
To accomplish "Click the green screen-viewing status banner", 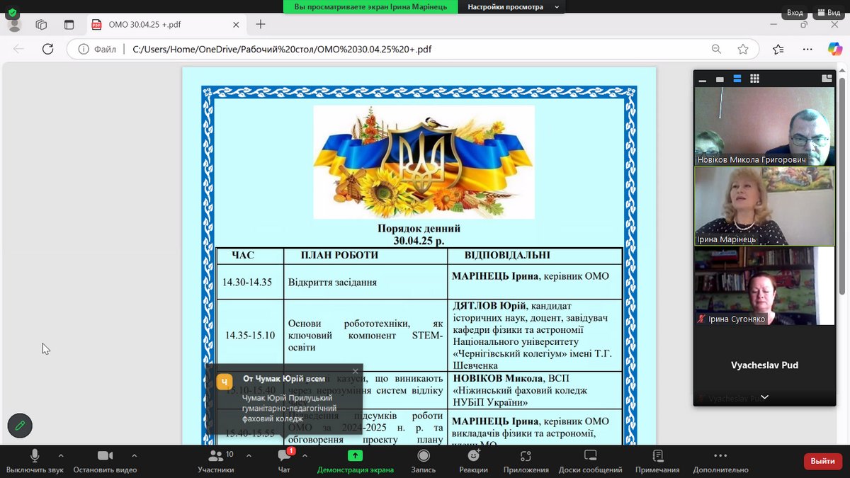I will (x=371, y=7).
